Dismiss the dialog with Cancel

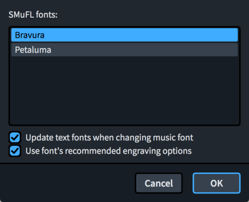tap(159, 183)
